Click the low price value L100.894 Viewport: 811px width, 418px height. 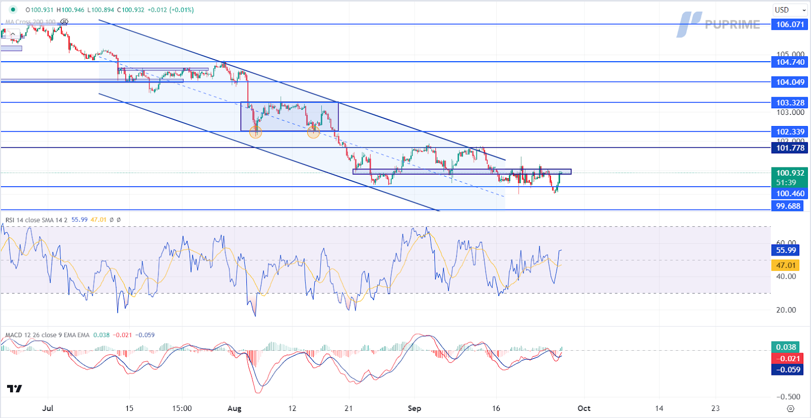point(100,10)
